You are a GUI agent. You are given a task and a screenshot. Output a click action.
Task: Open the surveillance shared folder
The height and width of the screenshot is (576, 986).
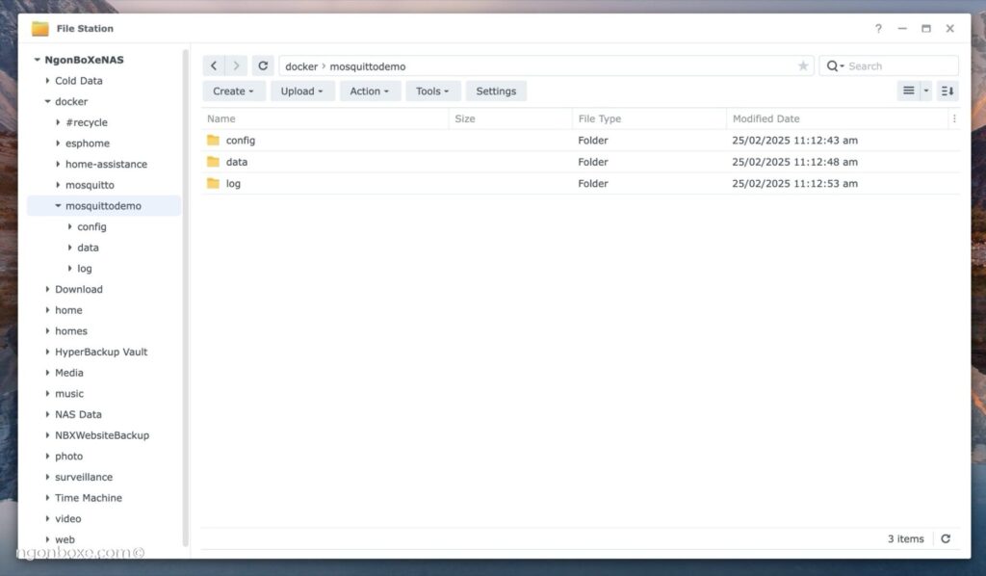click(84, 477)
